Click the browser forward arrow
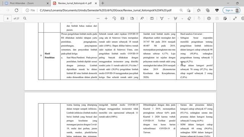244x137 pixels. [8, 10]
